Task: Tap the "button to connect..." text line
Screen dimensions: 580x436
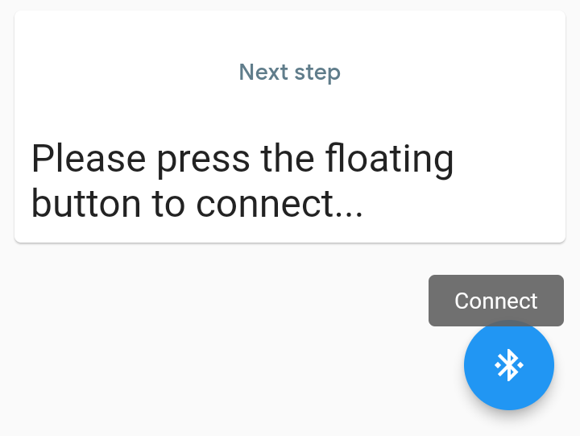Action: 197,204
